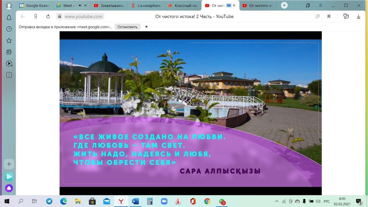This screenshot has height=207, width=368.
Task: Open the browser downloads panel
Action: pos(359,16)
